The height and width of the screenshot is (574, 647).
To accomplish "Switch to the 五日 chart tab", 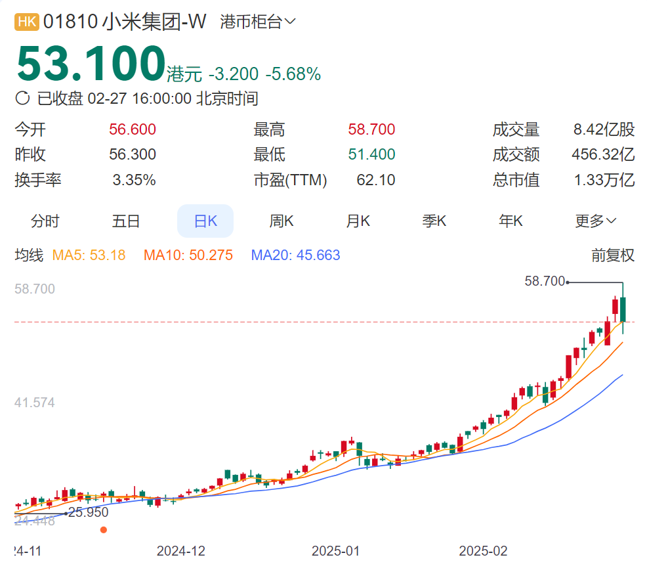I will coord(126,221).
